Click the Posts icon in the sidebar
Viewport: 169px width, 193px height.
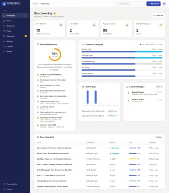click(4, 21)
